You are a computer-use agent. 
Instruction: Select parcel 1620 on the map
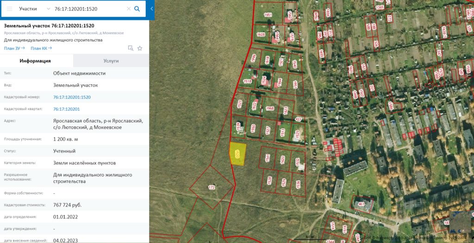(283, 160)
